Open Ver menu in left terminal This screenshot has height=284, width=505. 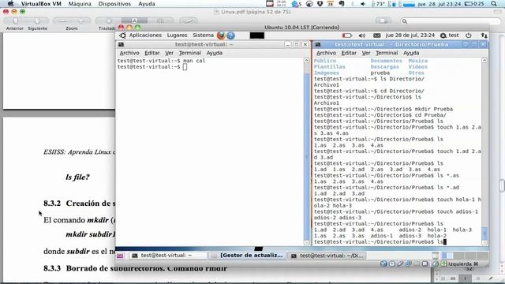169,53
